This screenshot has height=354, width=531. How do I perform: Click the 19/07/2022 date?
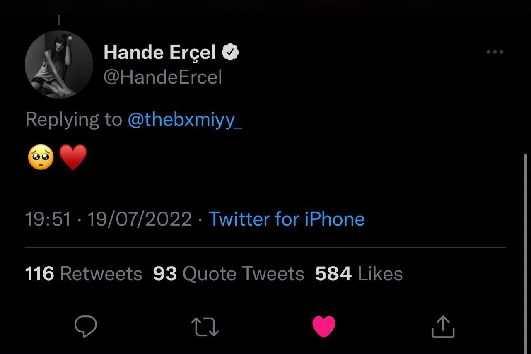[140, 219]
